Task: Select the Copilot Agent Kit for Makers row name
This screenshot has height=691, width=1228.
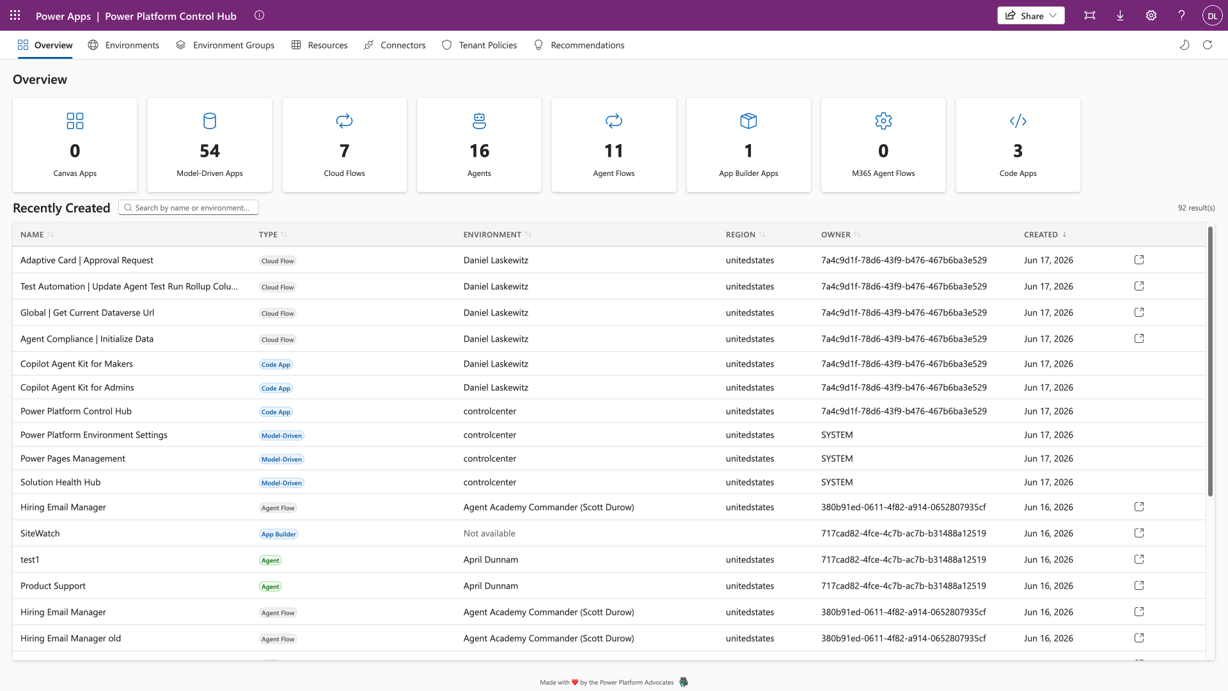Action: coord(77,364)
